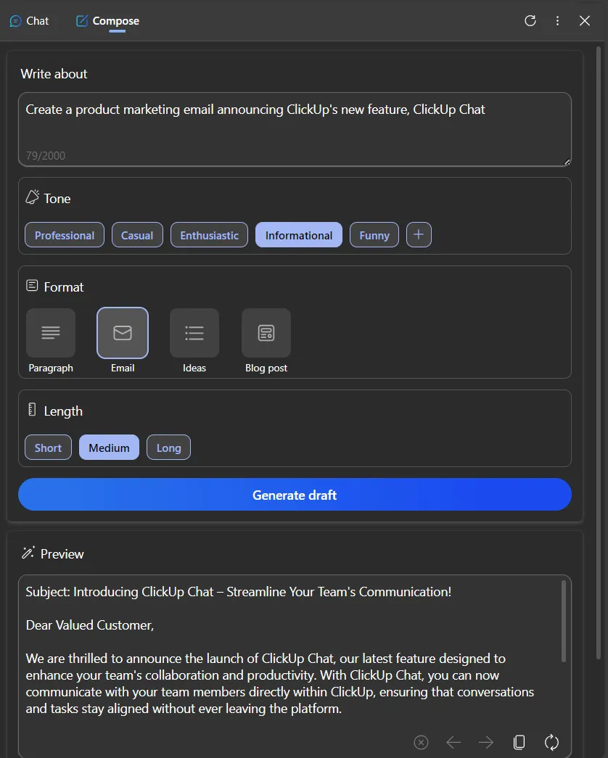Click the Preview box scrollbar

pos(564,621)
